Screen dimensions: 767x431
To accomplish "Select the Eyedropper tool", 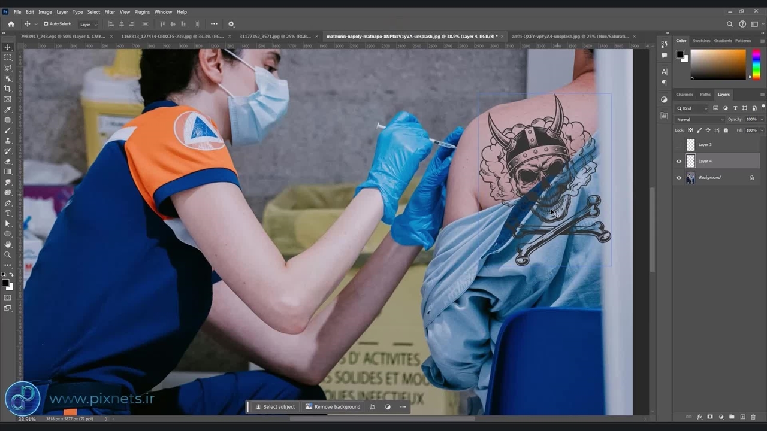I will pyautogui.click(x=8, y=110).
